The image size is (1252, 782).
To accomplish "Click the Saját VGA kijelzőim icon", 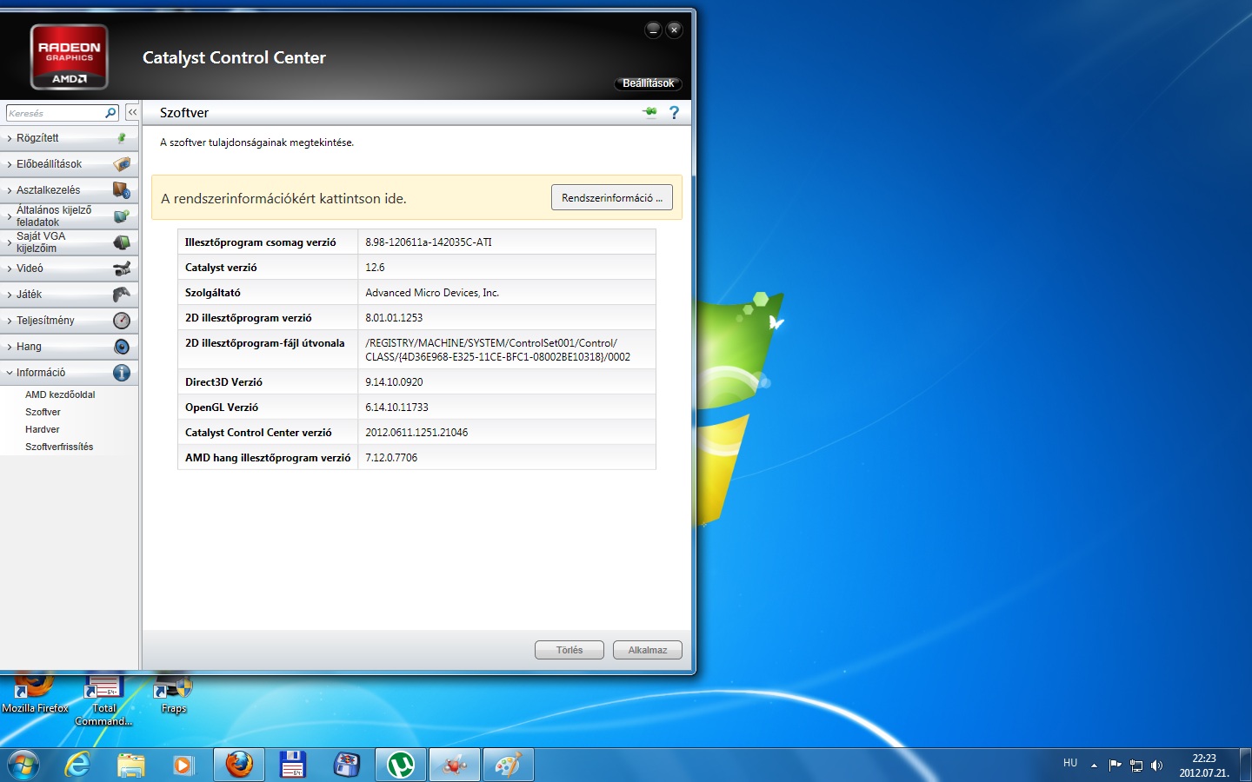I will pos(122,242).
